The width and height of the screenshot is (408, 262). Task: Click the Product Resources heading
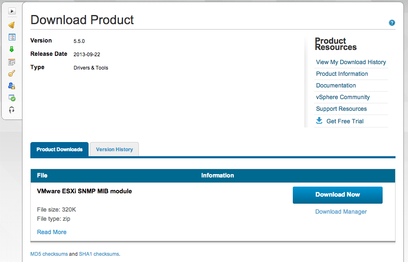(x=336, y=44)
